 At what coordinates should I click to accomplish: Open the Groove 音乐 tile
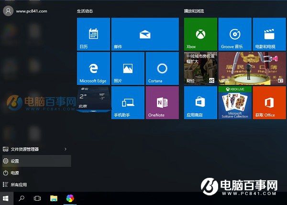coord(235,34)
